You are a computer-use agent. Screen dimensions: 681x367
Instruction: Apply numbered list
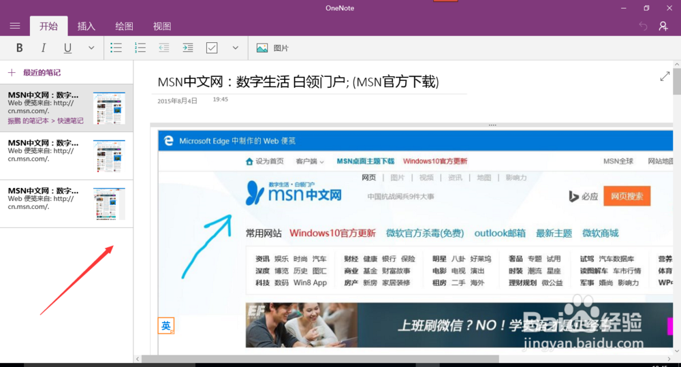tap(140, 48)
